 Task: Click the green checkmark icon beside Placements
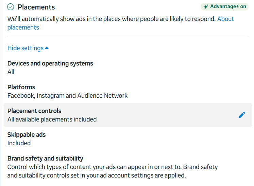11,7
